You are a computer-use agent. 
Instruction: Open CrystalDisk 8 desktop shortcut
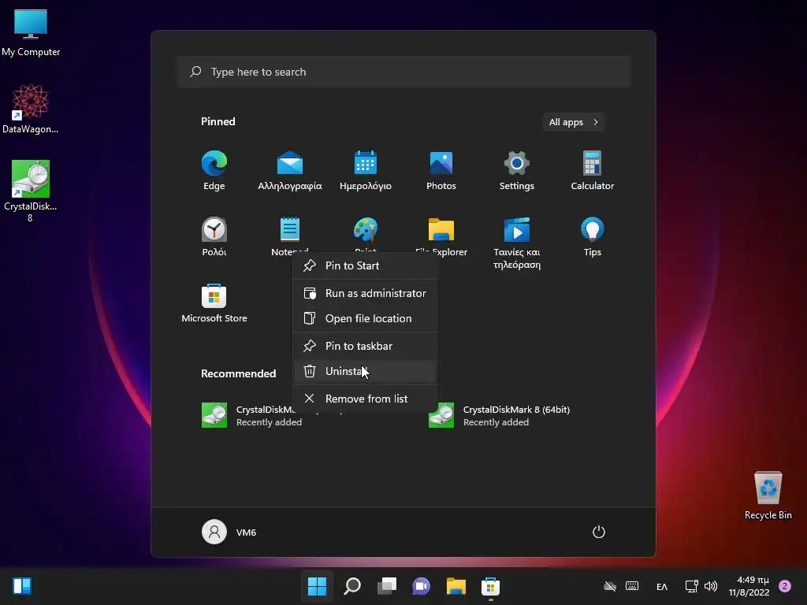point(31,191)
